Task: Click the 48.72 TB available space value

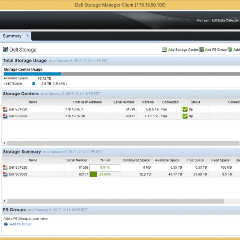Action: tap(44, 78)
